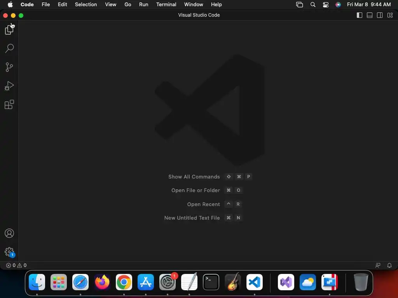Open the Apple menu
Image resolution: width=398 pixels, height=298 pixels.
(x=10, y=5)
